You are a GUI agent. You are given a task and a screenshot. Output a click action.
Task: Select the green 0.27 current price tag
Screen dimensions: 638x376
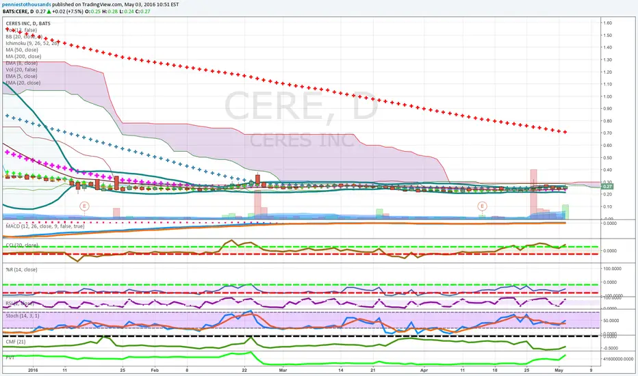(x=607, y=186)
